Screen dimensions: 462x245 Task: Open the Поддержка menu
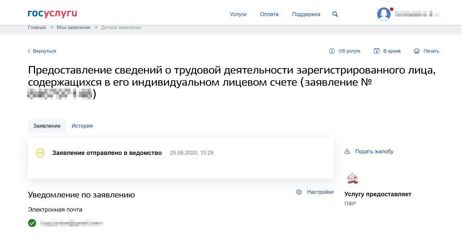tap(306, 14)
